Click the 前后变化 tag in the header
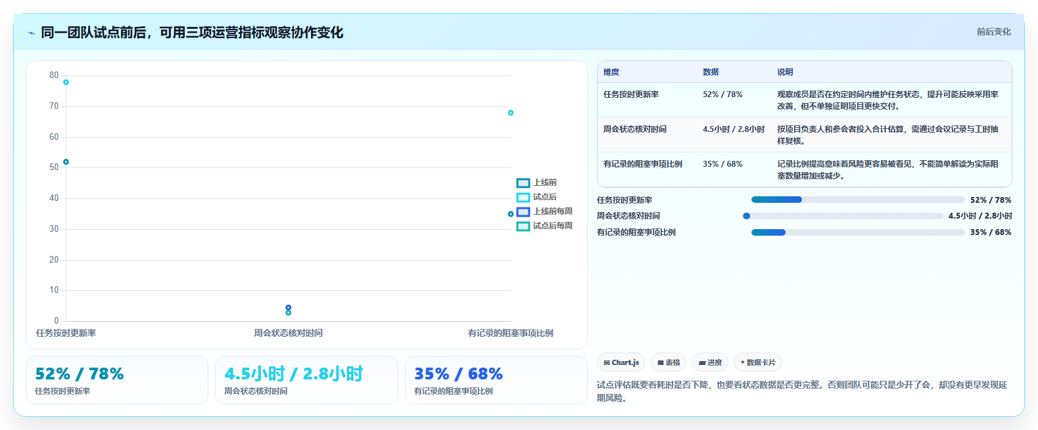Screen dimensions: 1038x430 [993, 32]
